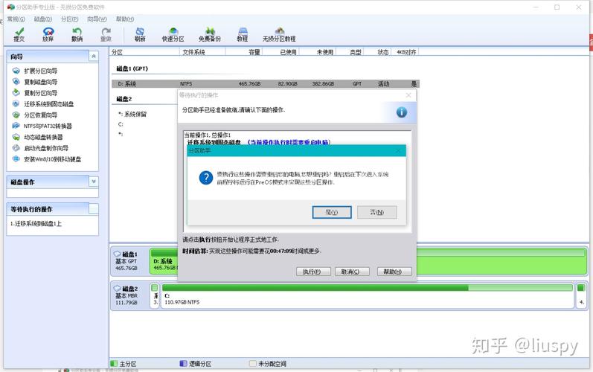Start 分区恢复向导 icon in sidebar
Viewport: 593px width, 372px height.
pyautogui.click(x=16, y=115)
